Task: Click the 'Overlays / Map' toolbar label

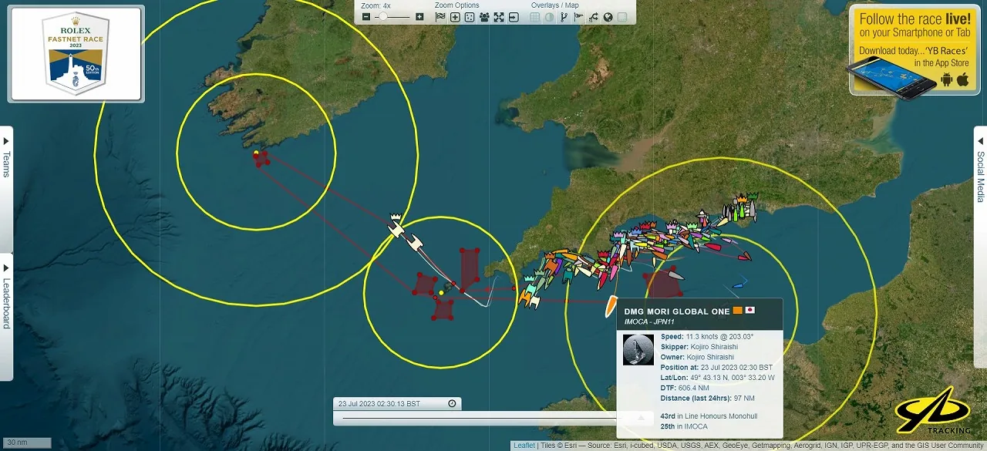Action: [554, 5]
